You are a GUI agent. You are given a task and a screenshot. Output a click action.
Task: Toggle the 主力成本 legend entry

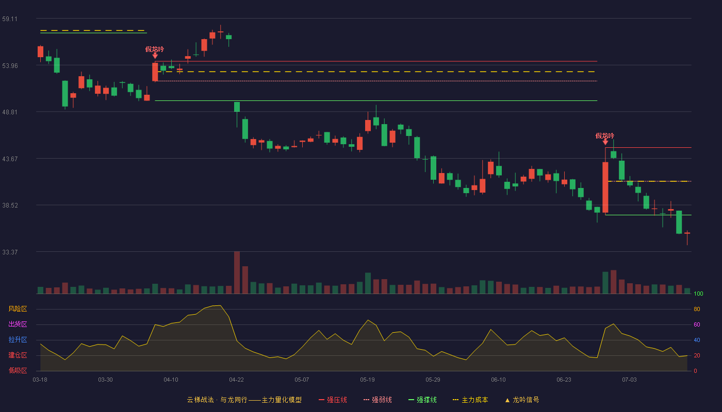point(470,400)
